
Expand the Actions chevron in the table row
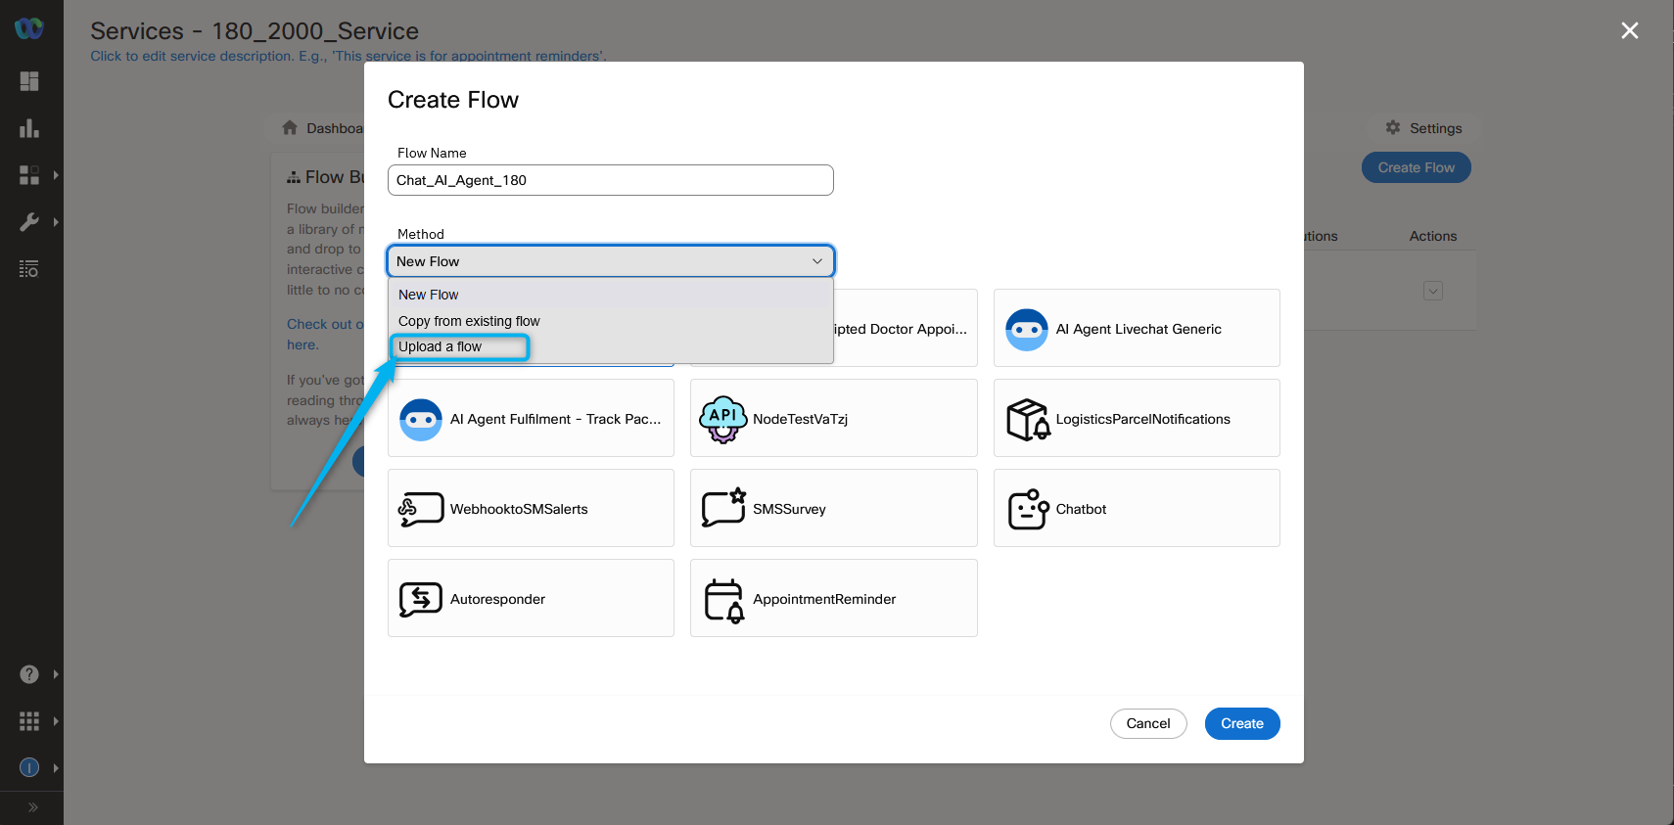pos(1432,291)
